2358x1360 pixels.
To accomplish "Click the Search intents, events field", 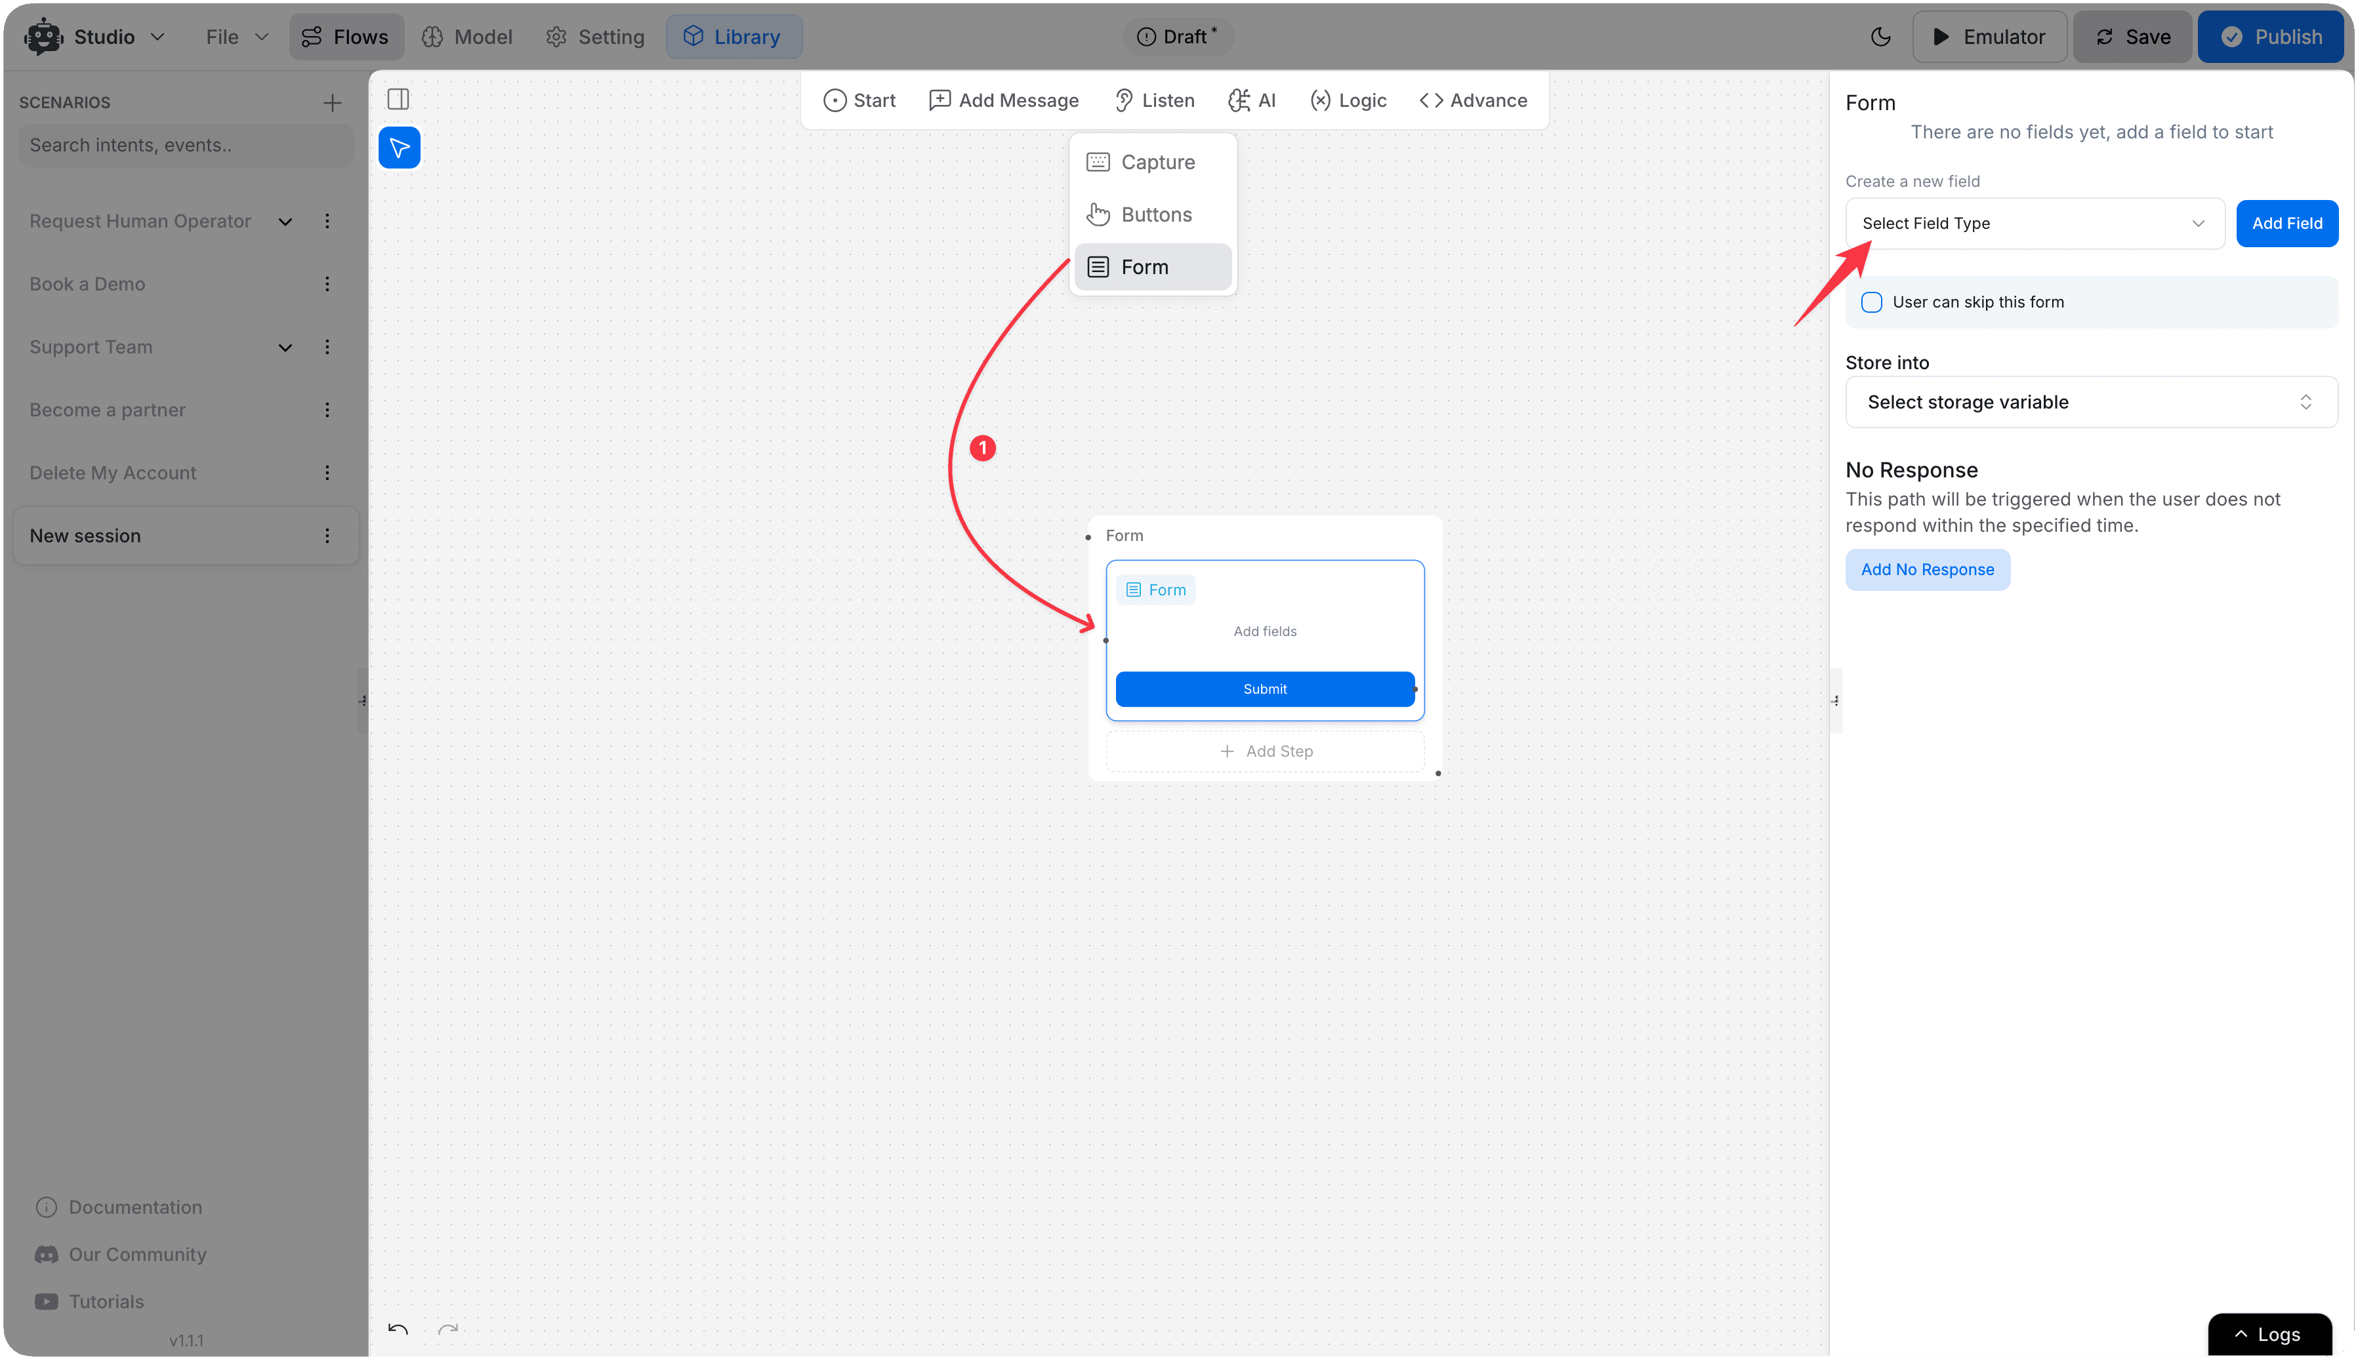I will [x=185, y=146].
